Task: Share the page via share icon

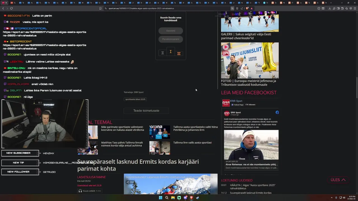Action: [x=242, y=8]
